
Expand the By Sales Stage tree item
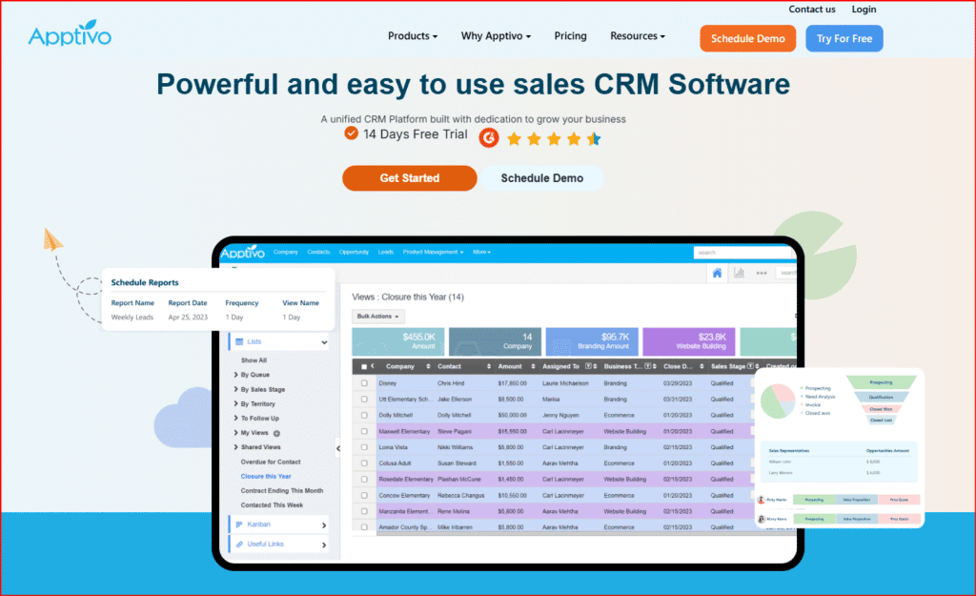[x=236, y=389]
